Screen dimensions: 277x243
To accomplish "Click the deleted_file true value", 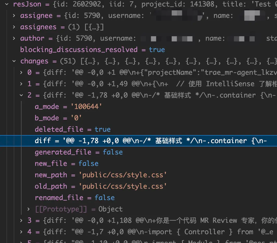I will tap(102, 129).
